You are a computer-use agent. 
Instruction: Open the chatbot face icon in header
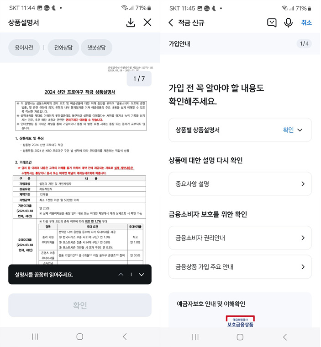pyautogui.click(x=272, y=22)
